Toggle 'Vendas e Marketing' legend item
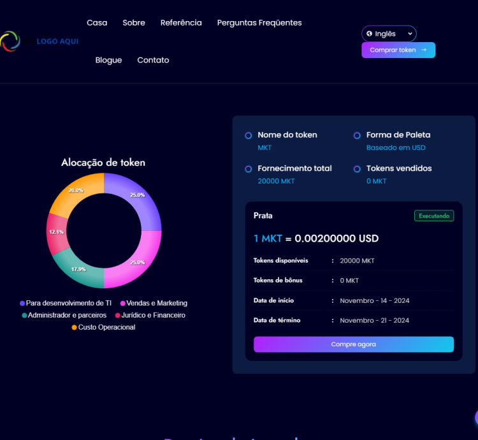The width and height of the screenshot is (478, 440). [154, 304]
